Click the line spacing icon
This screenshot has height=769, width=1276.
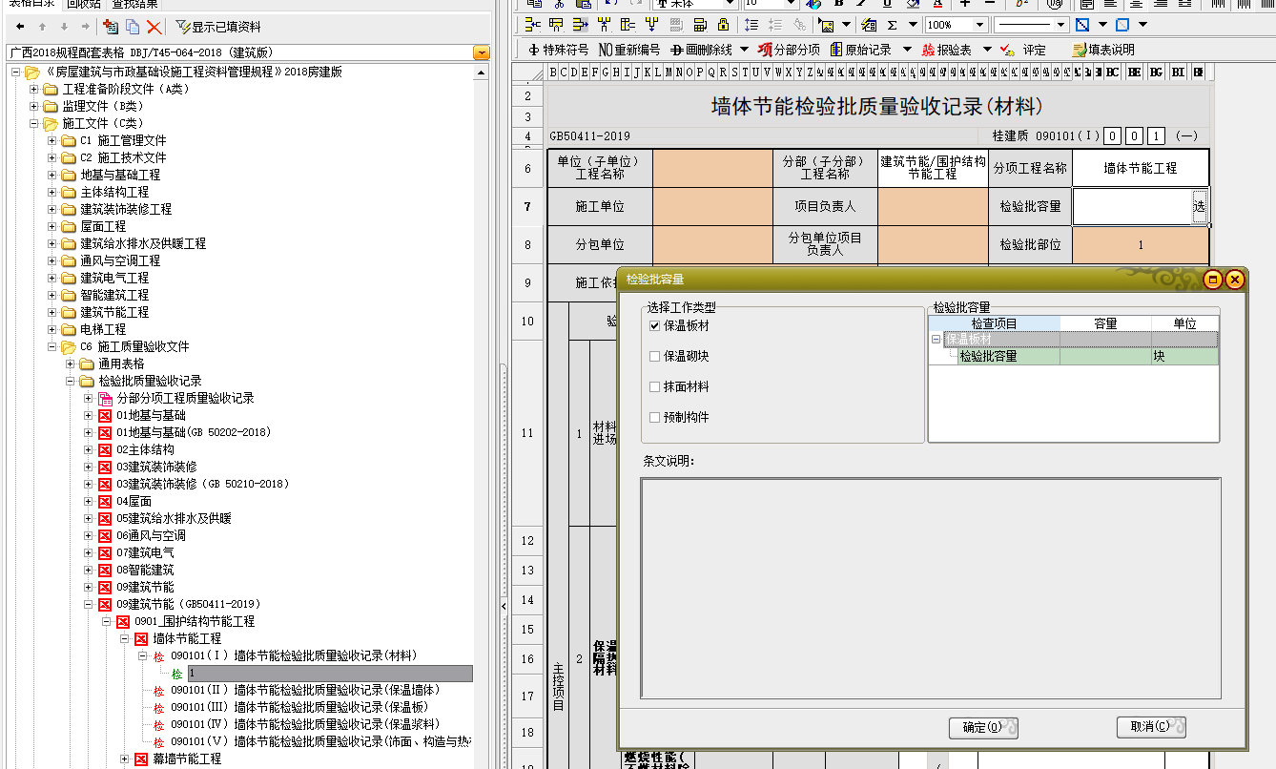click(751, 25)
